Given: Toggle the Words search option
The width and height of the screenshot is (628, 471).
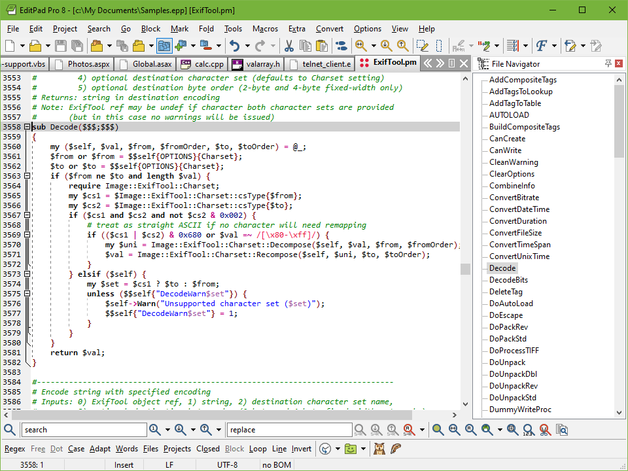Looking at the screenshot, I should coord(126,449).
